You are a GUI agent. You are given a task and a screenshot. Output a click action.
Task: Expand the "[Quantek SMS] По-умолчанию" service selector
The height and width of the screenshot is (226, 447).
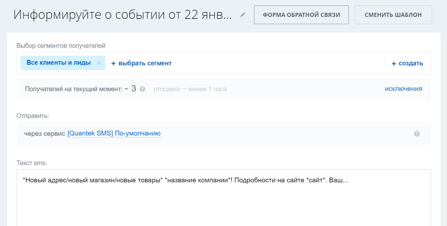pyautogui.click(x=114, y=134)
